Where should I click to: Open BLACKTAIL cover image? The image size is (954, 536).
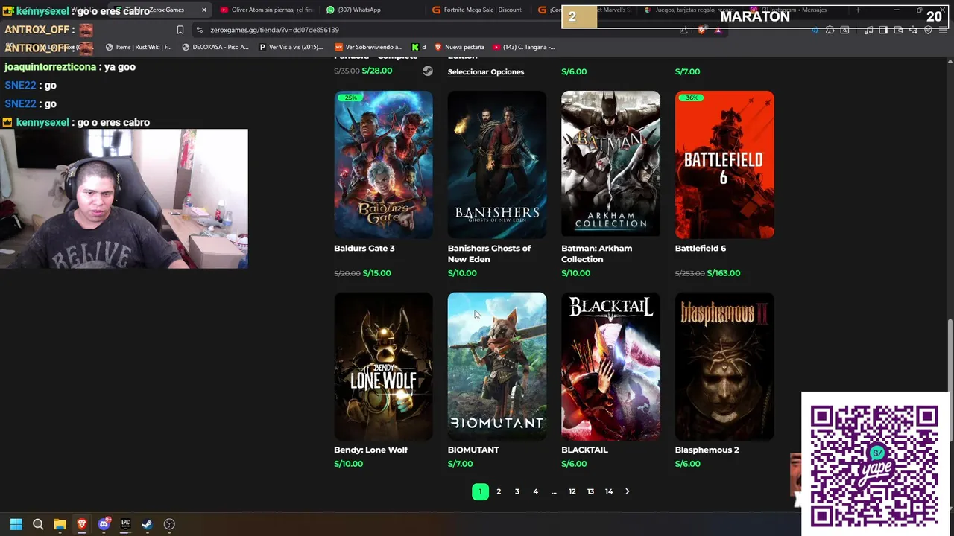point(610,366)
